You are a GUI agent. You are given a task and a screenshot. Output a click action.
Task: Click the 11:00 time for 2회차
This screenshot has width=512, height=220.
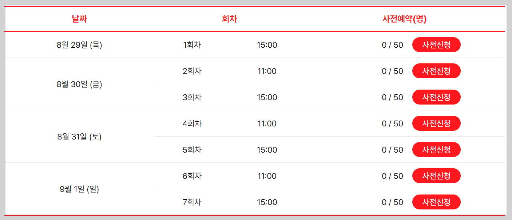coord(267,71)
